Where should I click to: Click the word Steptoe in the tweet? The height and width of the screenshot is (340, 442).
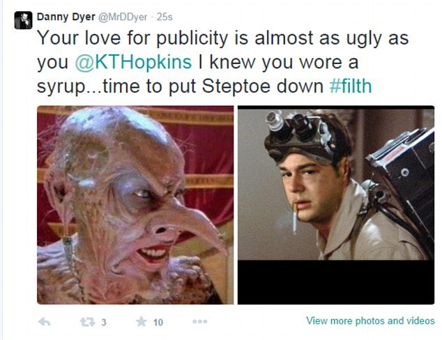tap(239, 86)
